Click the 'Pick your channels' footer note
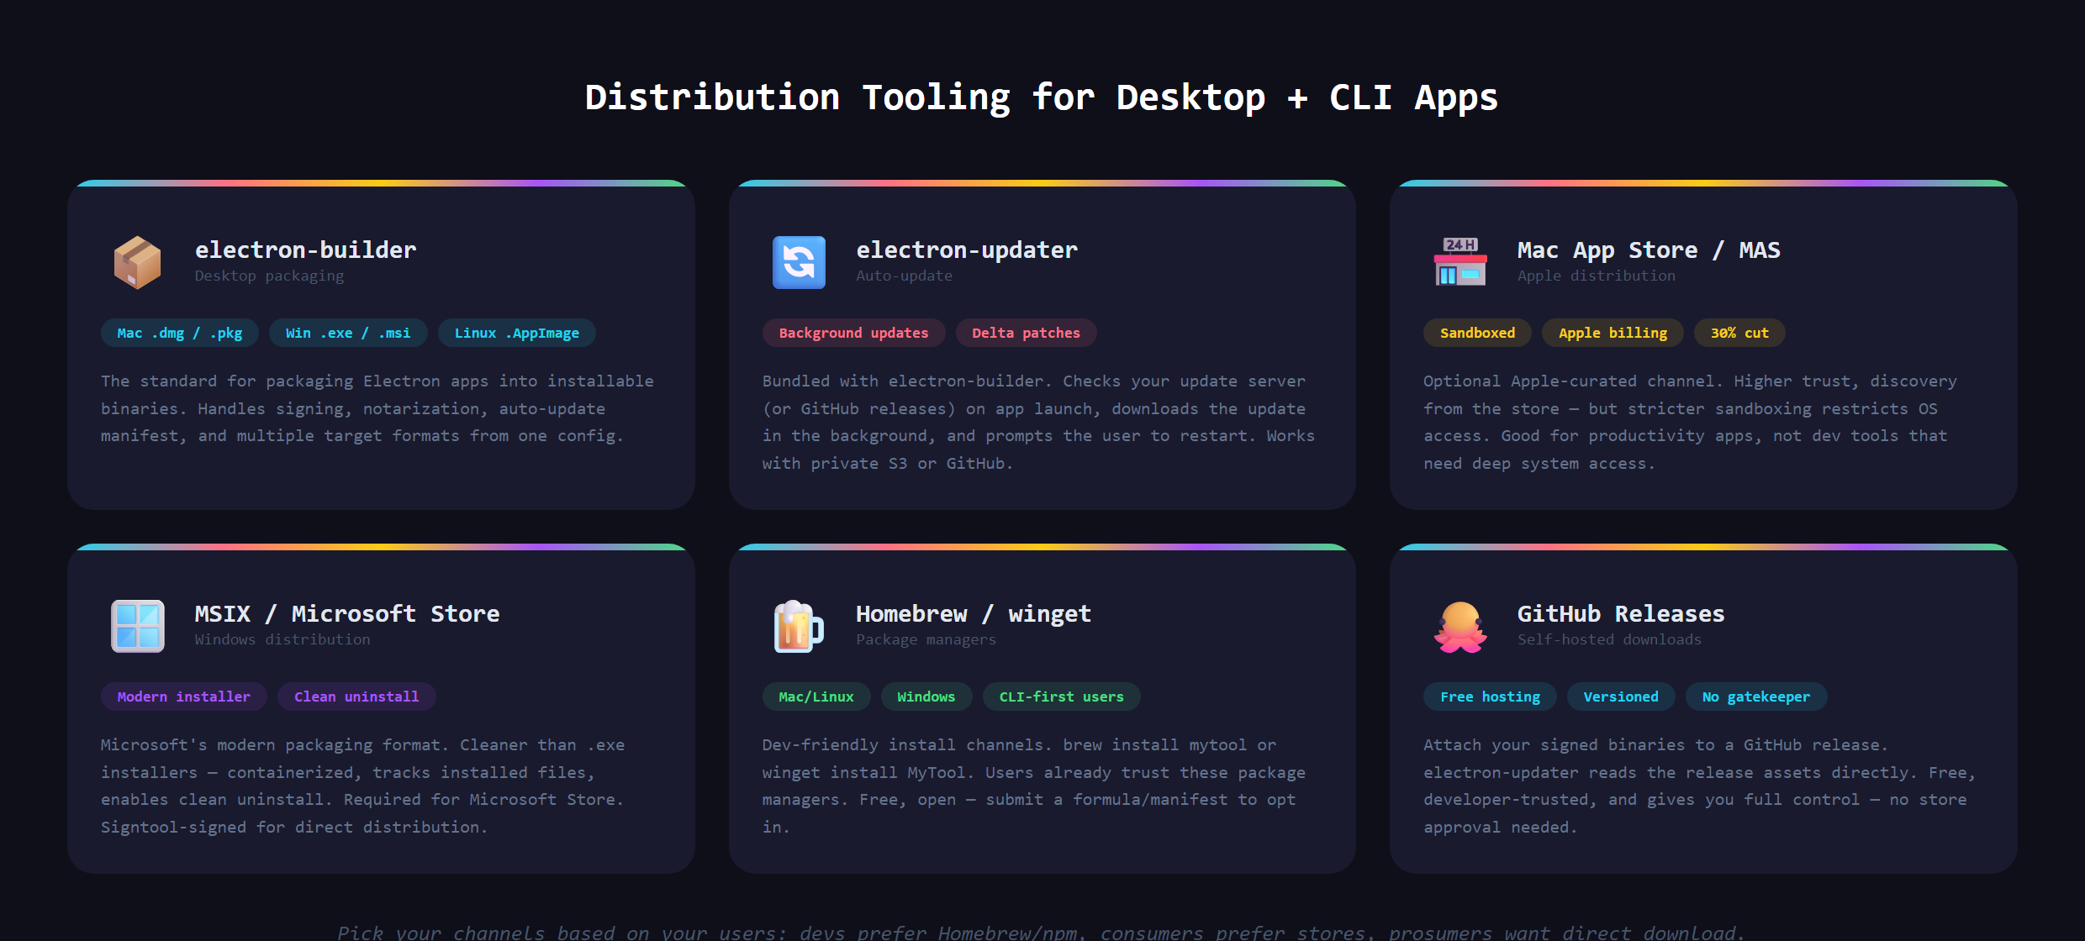 click(x=1042, y=932)
